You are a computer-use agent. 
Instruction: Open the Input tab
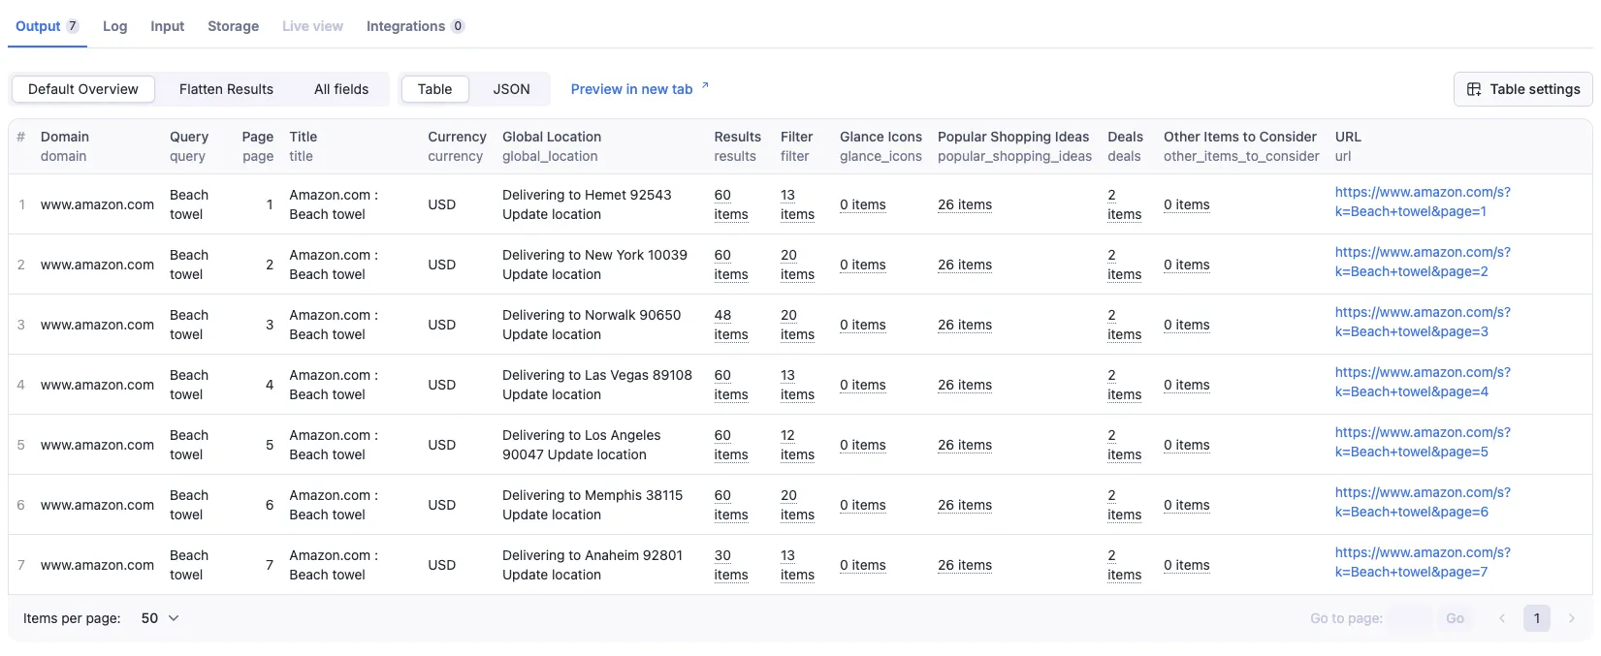[167, 26]
